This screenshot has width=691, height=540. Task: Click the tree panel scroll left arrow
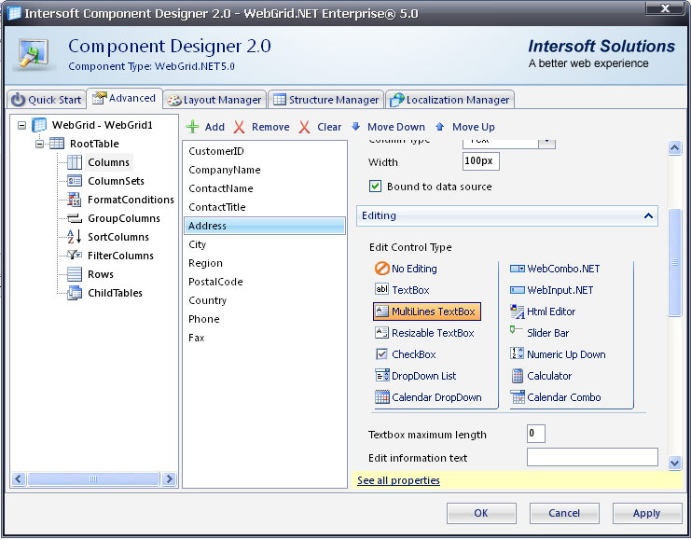click(x=19, y=478)
